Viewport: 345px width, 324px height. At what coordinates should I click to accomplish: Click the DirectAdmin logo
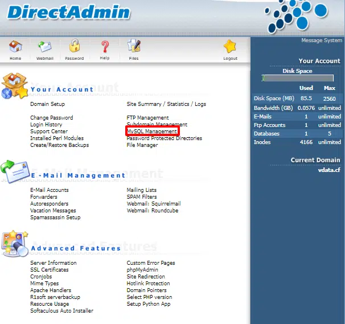69,11
